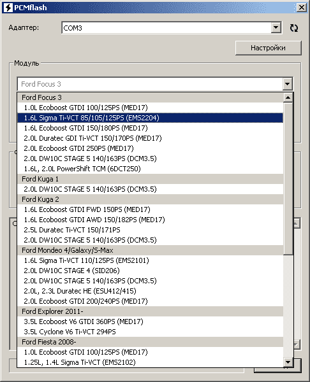Viewport: 310px width, 382px height.
Task: Select 1.6L Sigma Ti-VCT 85/105/125PS (EMS2204)
Action: point(150,118)
